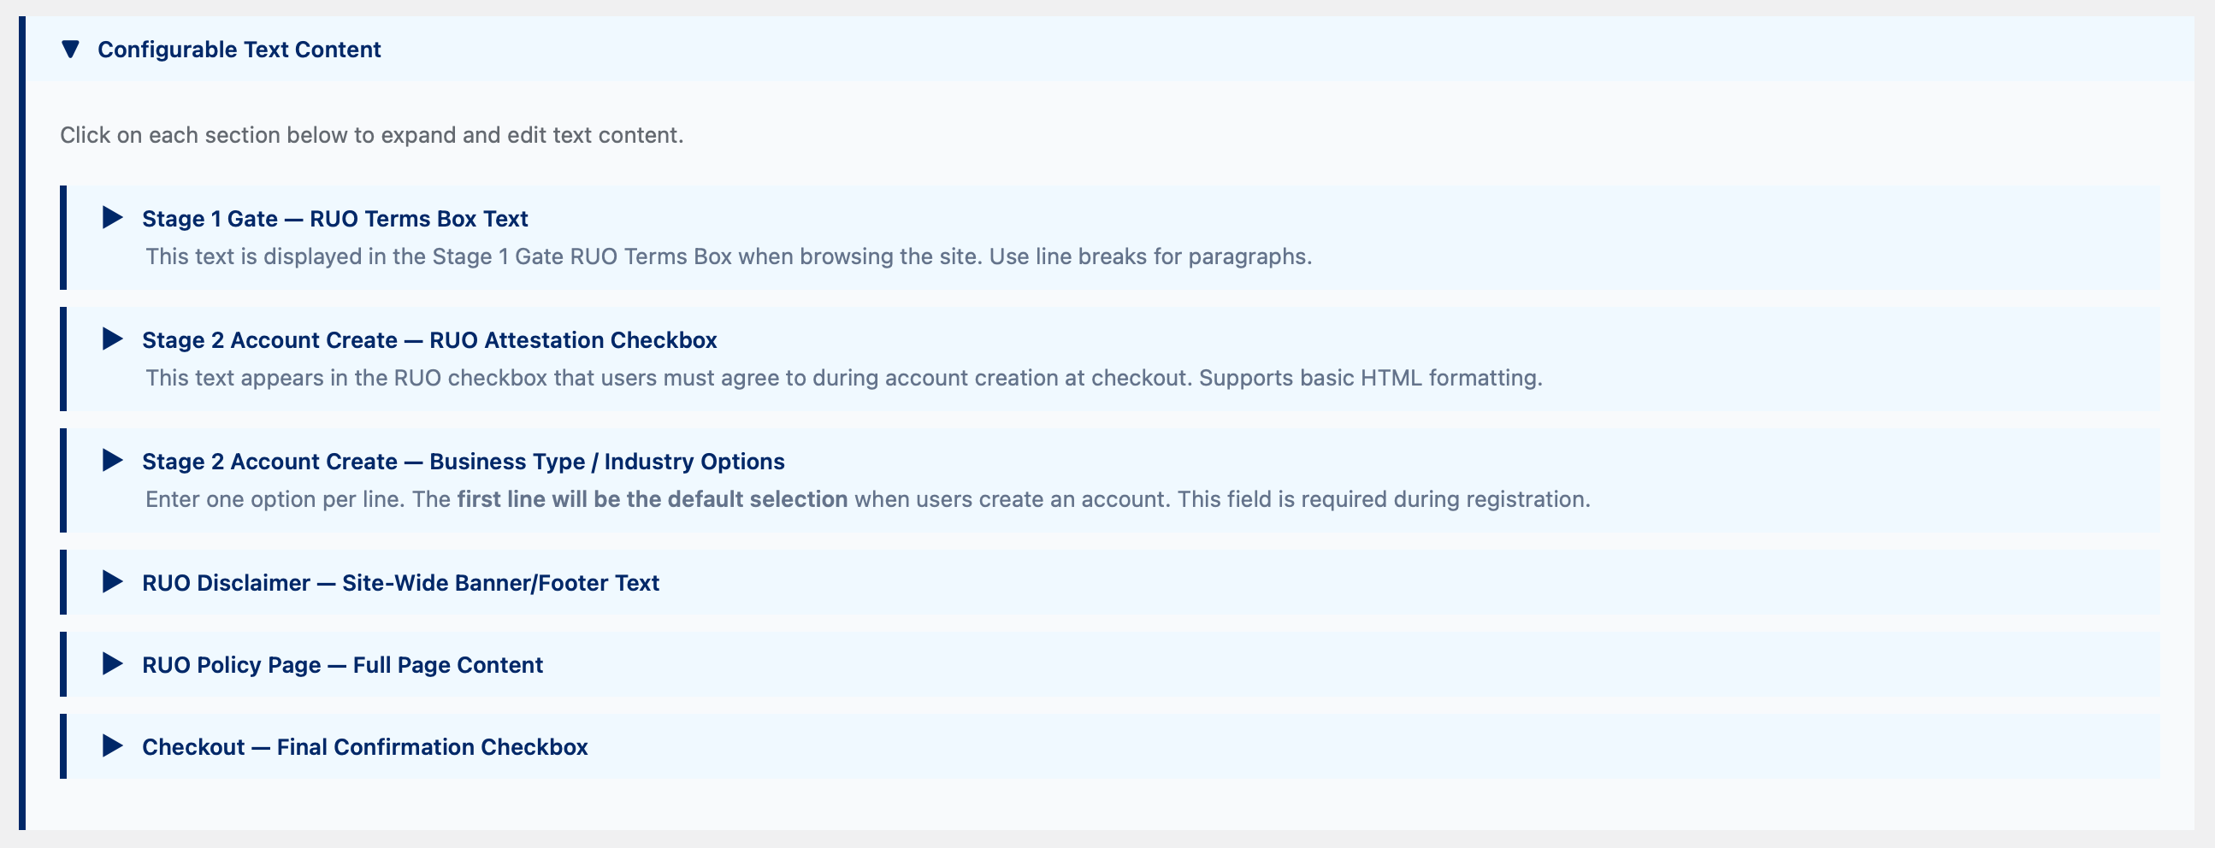2215x848 pixels.
Task: Click the Configurable Text Content heading
Action: tap(239, 50)
